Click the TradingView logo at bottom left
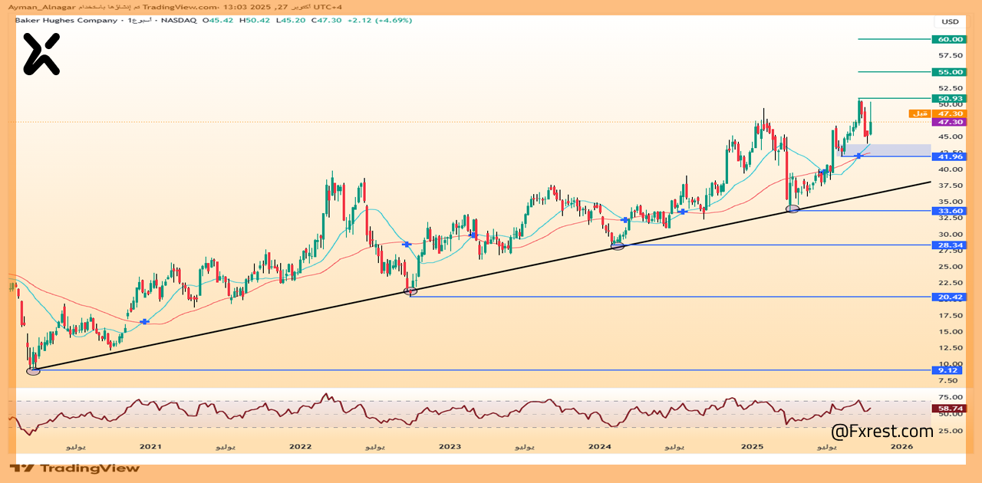982x483 pixels. [74, 468]
